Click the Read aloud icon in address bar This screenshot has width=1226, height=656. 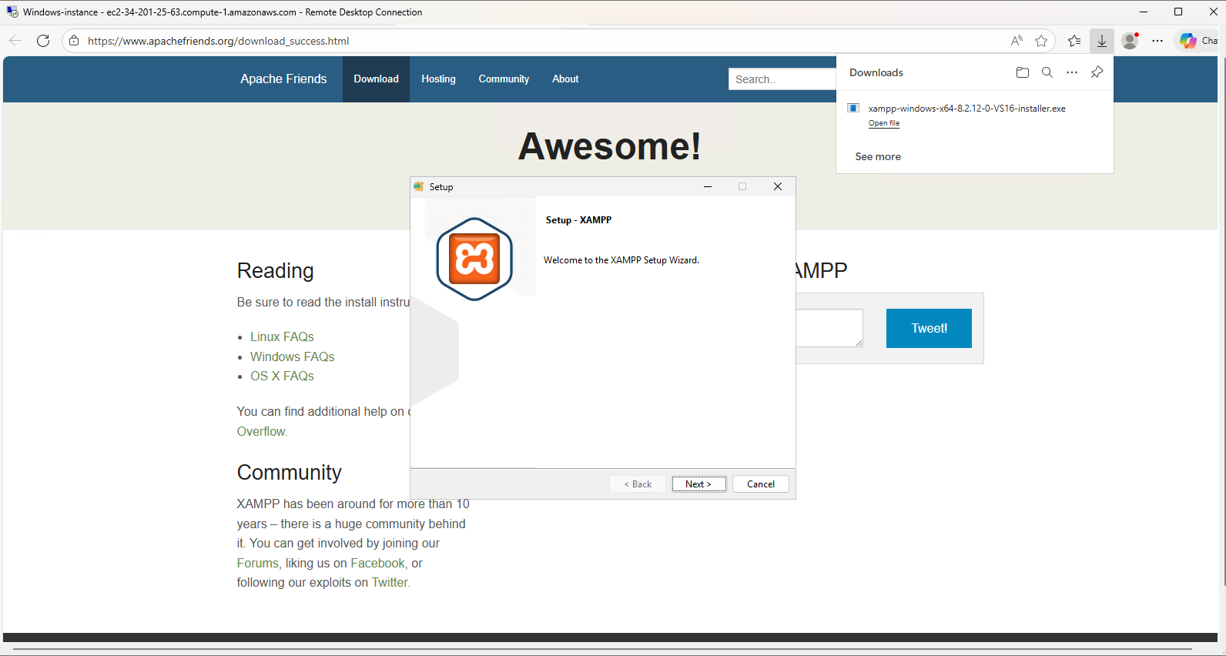coord(1017,41)
